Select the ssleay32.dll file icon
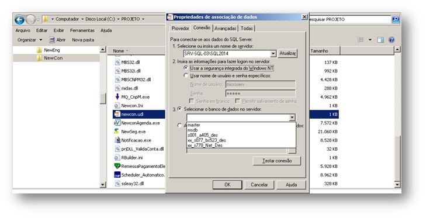The image size is (426, 218). coord(117,184)
